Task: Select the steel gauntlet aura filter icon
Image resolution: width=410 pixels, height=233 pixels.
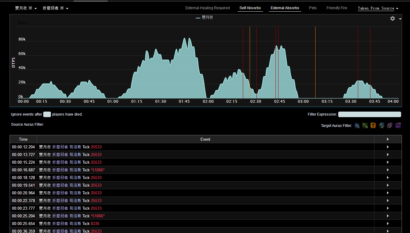Action: tap(357, 125)
